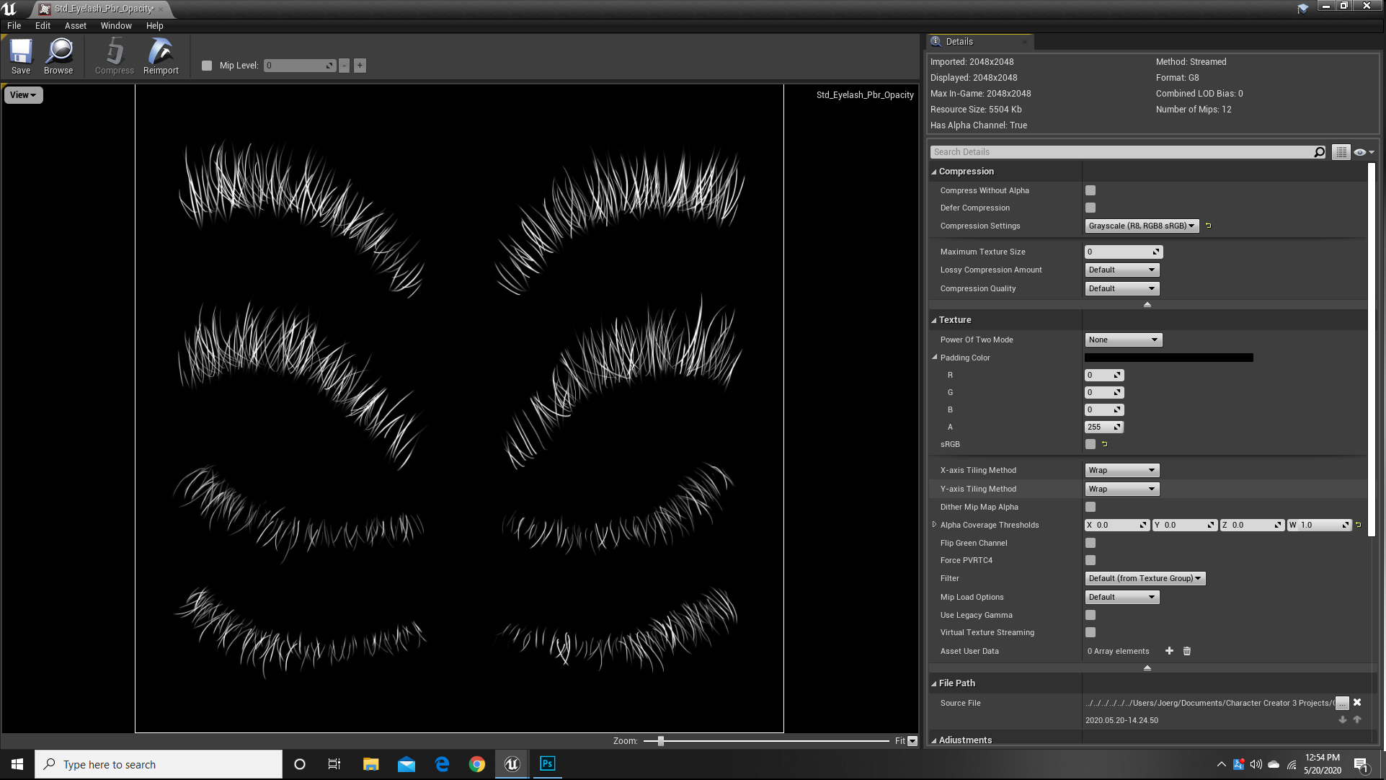The height and width of the screenshot is (780, 1386).
Task: Open Details view options eye icon
Action: (1364, 152)
